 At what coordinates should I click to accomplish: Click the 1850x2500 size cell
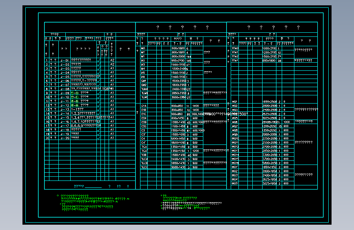(270, 101)
